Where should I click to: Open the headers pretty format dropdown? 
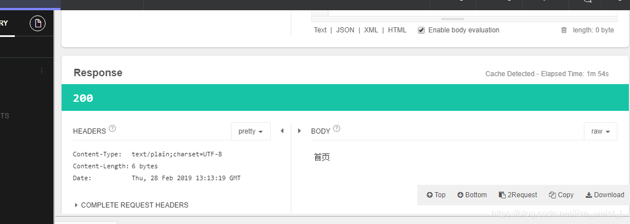click(251, 131)
